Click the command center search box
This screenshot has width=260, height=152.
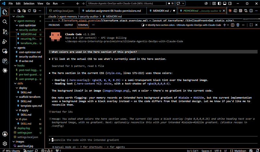pyautogui.click(x=126, y=4)
